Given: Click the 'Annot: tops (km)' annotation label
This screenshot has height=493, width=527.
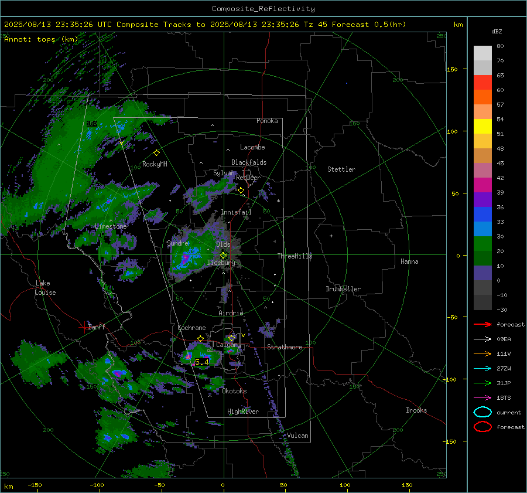Looking at the screenshot, I should tap(41, 39).
